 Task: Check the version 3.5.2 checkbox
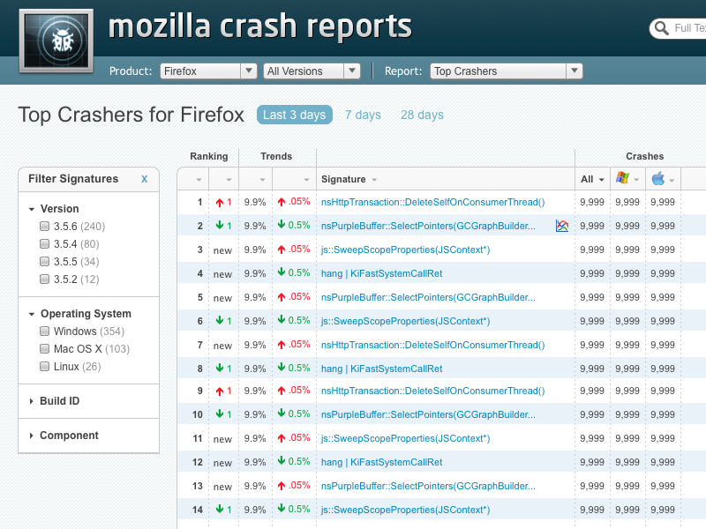(x=45, y=279)
